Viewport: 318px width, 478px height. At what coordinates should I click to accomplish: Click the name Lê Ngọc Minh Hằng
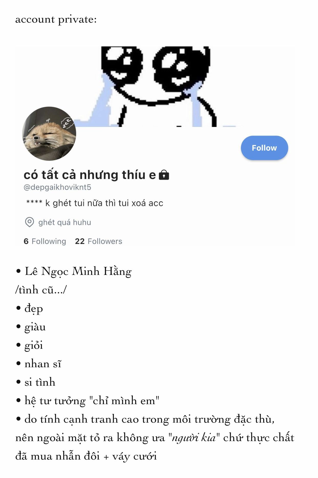click(x=78, y=272)
